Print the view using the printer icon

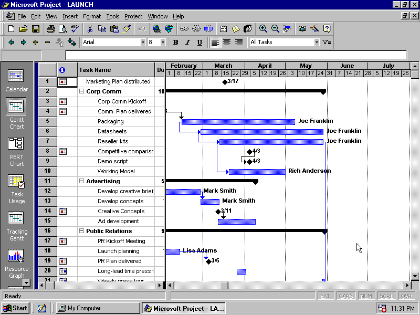pyautogui.click(x=50, y=29)
